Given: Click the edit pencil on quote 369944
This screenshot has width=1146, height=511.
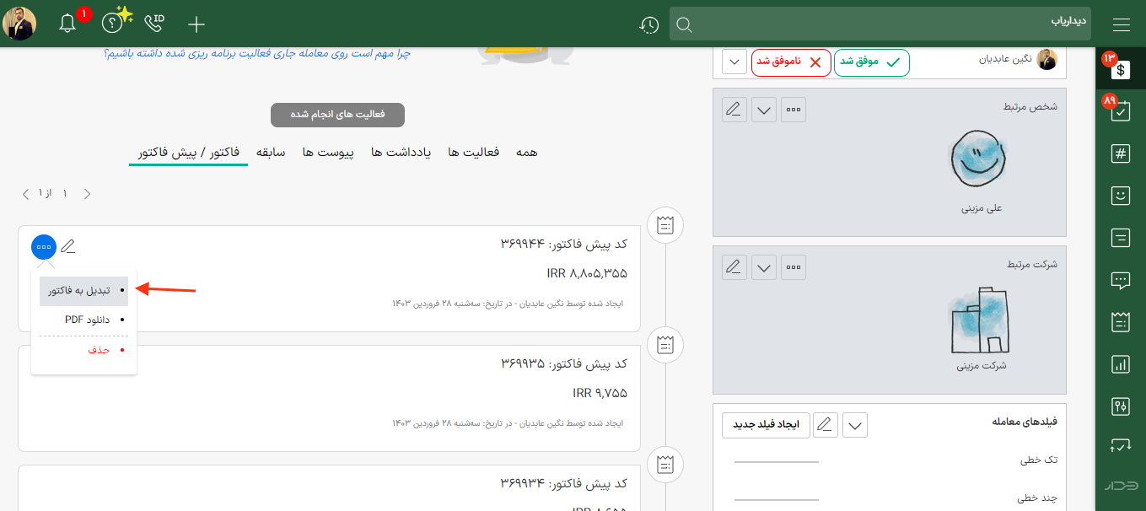Looking at the screenshot, I should (68, 247).
